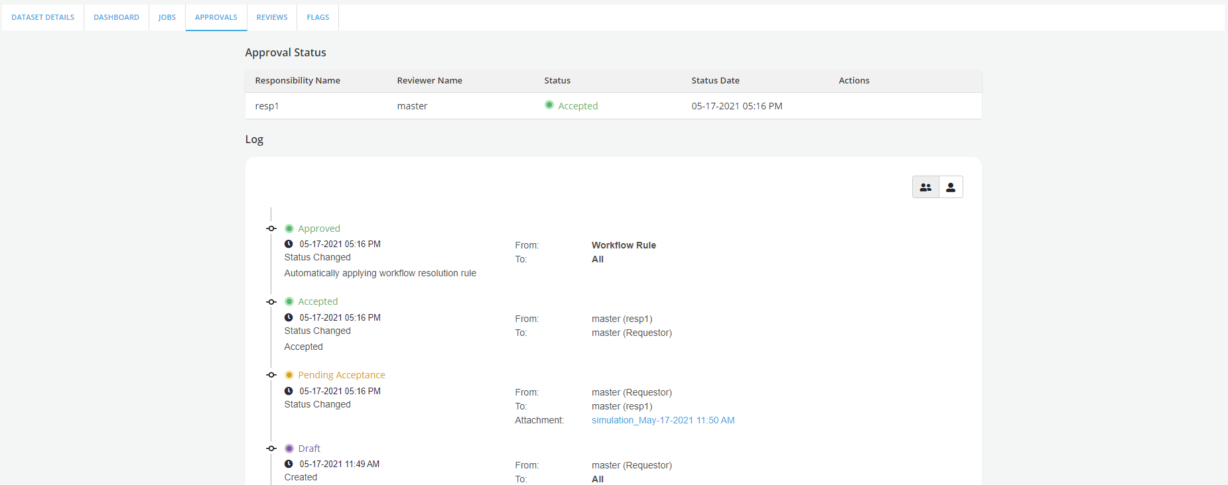Click the Draft timeline node marker
This screenshot has height=485, width=1228.
pyautogui.click(x=271, y=449)
